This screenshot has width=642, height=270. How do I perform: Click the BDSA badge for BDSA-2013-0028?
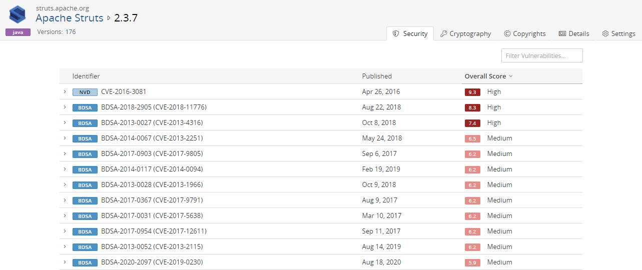85,185
